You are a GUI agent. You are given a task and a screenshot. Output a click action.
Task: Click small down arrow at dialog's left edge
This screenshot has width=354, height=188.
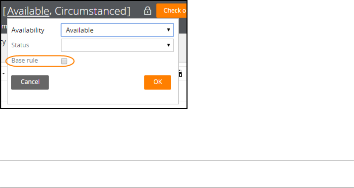[x=4, y=73]
